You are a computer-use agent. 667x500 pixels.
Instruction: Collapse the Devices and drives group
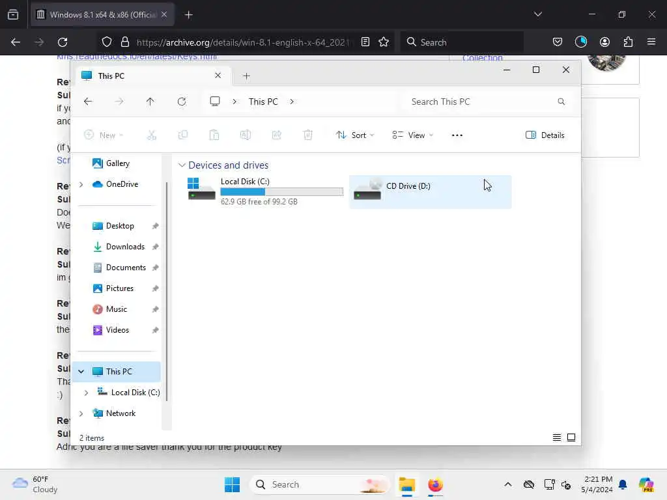(182, 165)
